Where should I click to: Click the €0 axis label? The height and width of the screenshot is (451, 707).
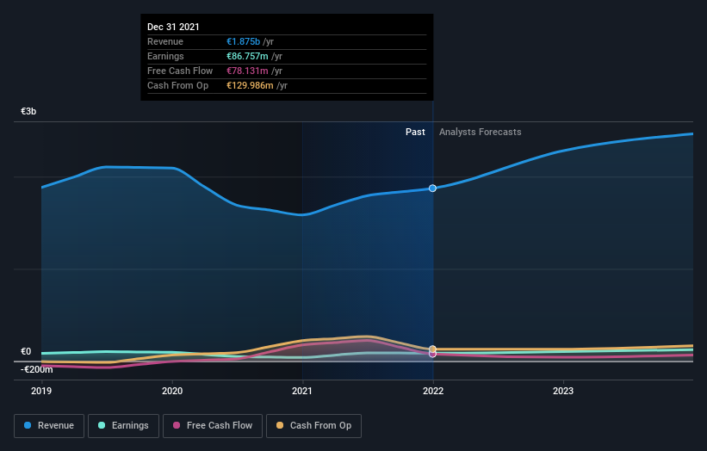[x=26, y=351]
